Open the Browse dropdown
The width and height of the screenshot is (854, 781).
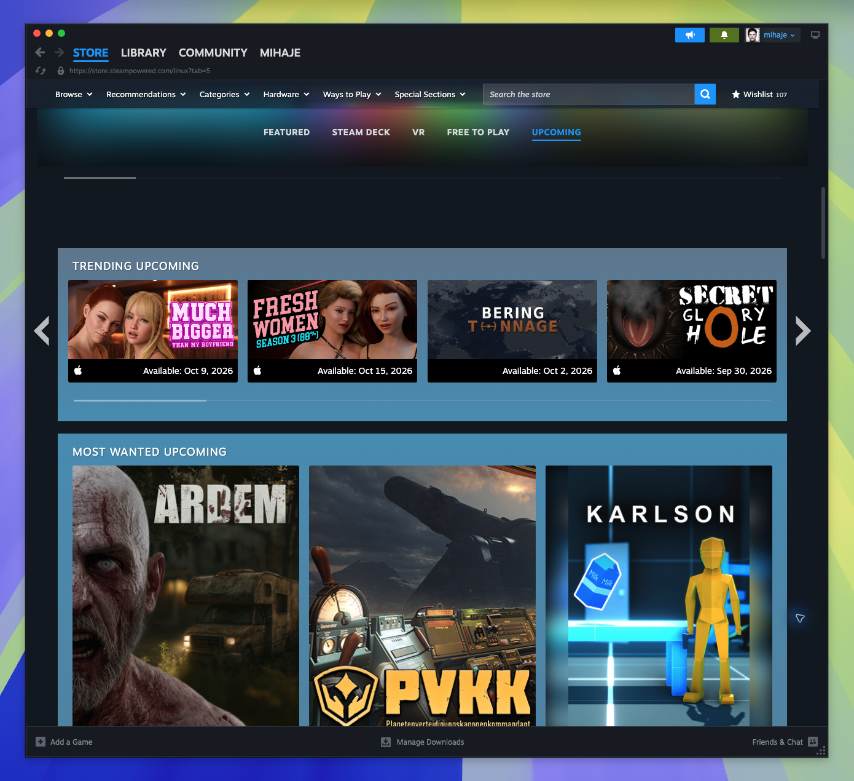(74, 94)
